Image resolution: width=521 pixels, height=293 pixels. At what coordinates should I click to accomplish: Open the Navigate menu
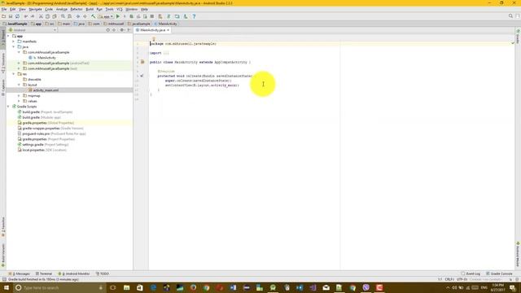point(35,9)
